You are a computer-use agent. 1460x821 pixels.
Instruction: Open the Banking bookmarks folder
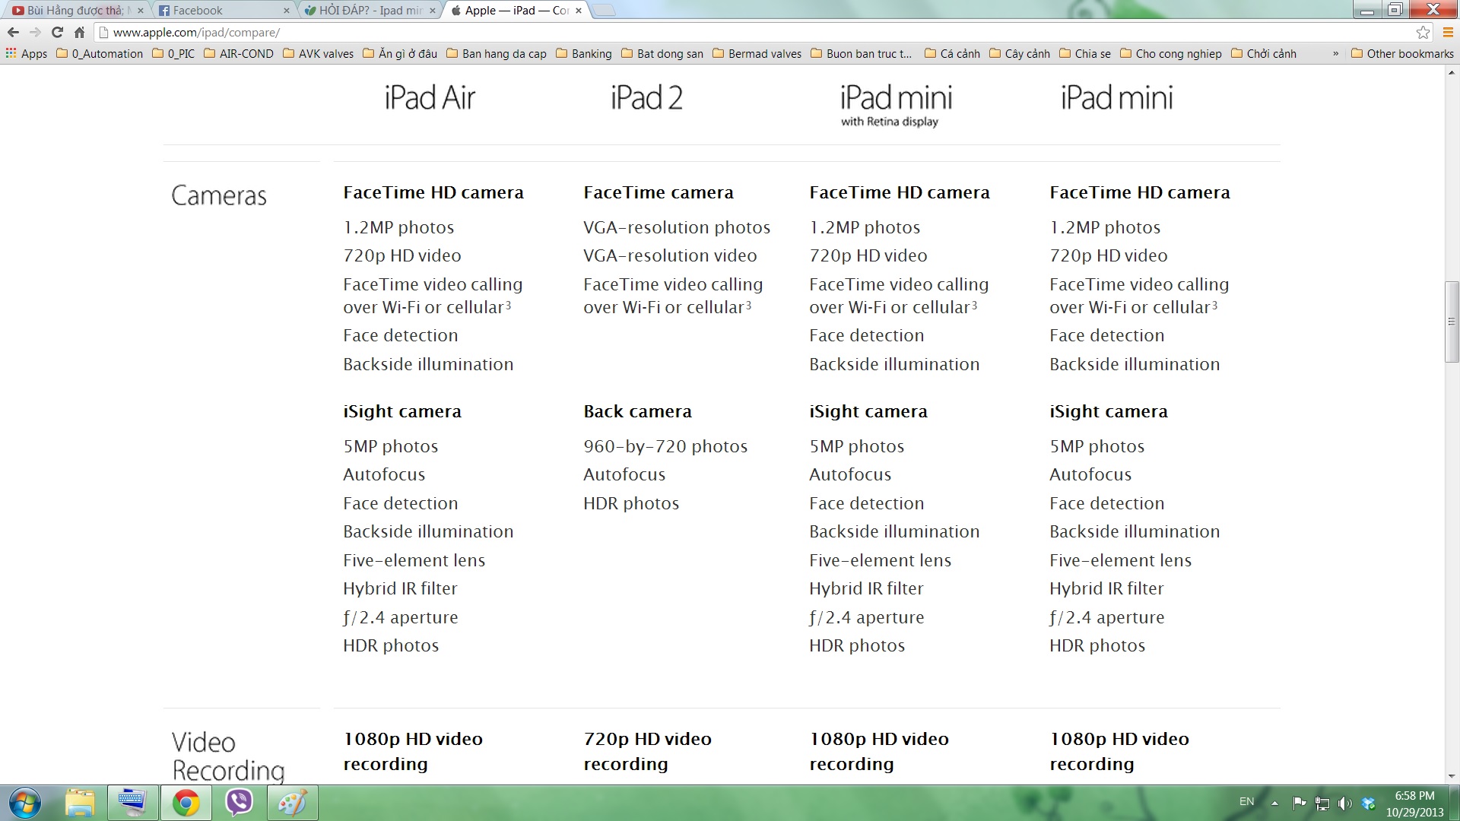584,53
